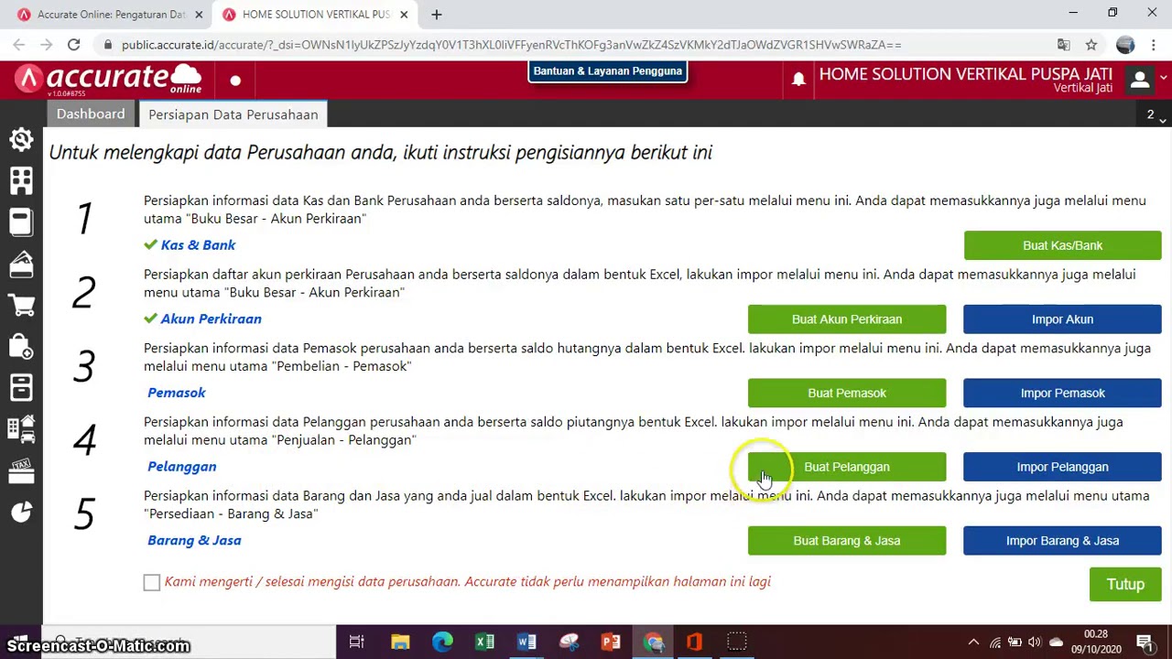Open the Kas & Bank link
The image size is (1172, 659).
[198, 245]
